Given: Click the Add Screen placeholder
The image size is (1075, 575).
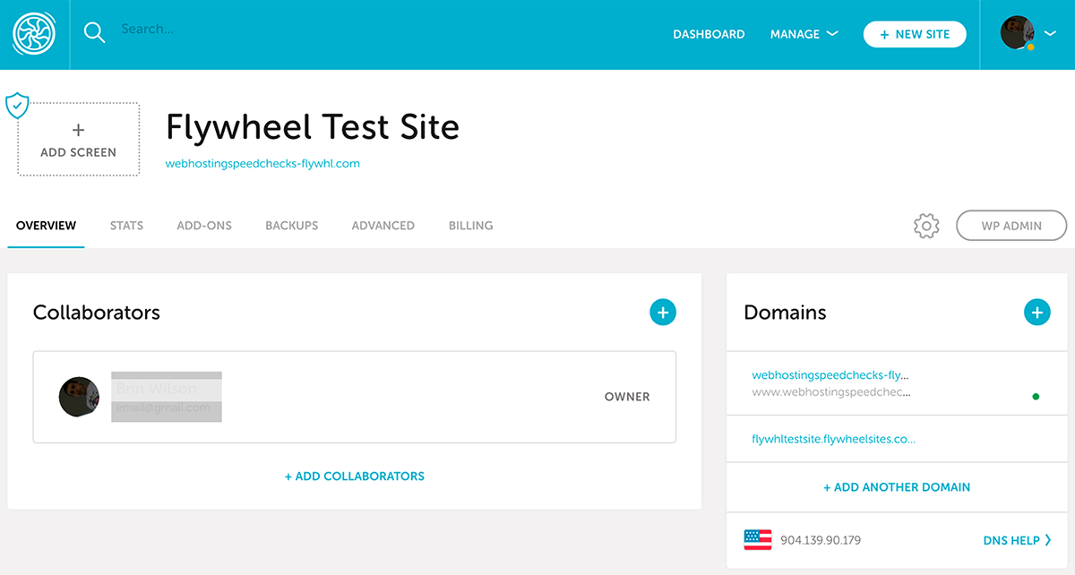Looking at the screenshot, I should click(78, 139).
